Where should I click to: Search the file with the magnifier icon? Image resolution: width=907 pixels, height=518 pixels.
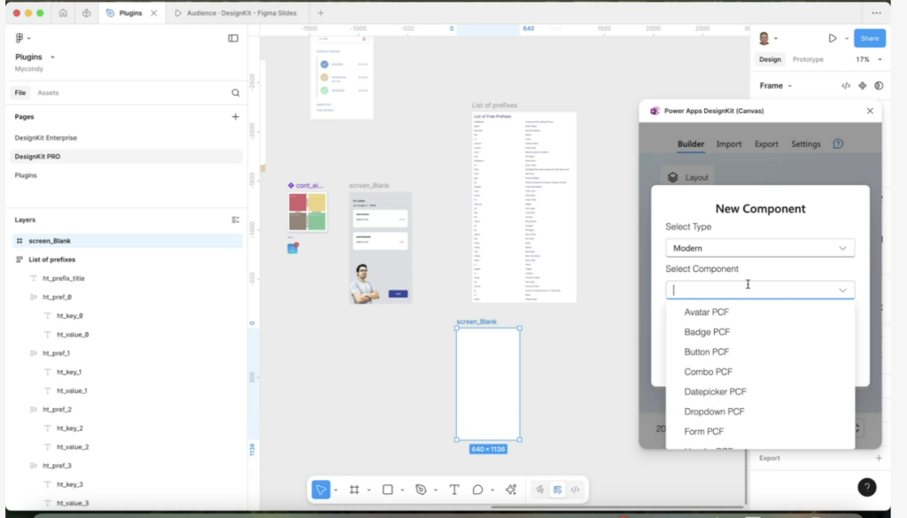(236, 92)
